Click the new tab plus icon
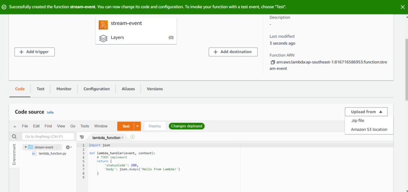This screenshot has width=408, height=192. (x=132, y=137)
